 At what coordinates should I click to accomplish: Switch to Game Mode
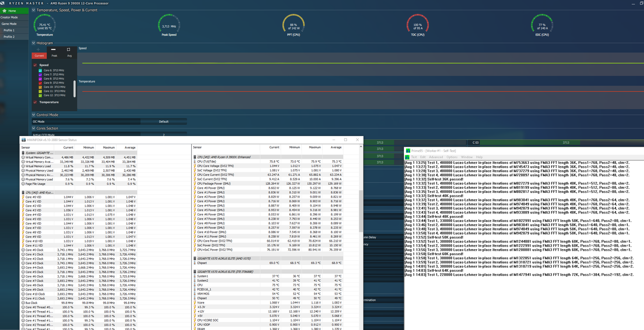[x=15, y=24]
